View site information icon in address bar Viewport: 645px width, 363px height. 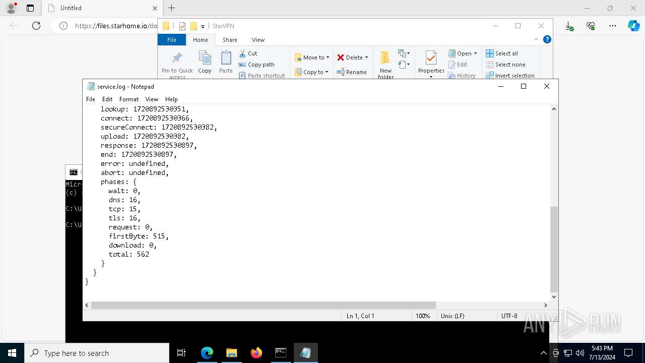63,26
